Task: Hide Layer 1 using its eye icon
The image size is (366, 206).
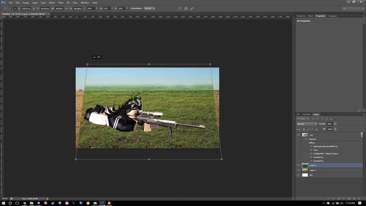Action: pyautogui.click(x=299, y=171)
